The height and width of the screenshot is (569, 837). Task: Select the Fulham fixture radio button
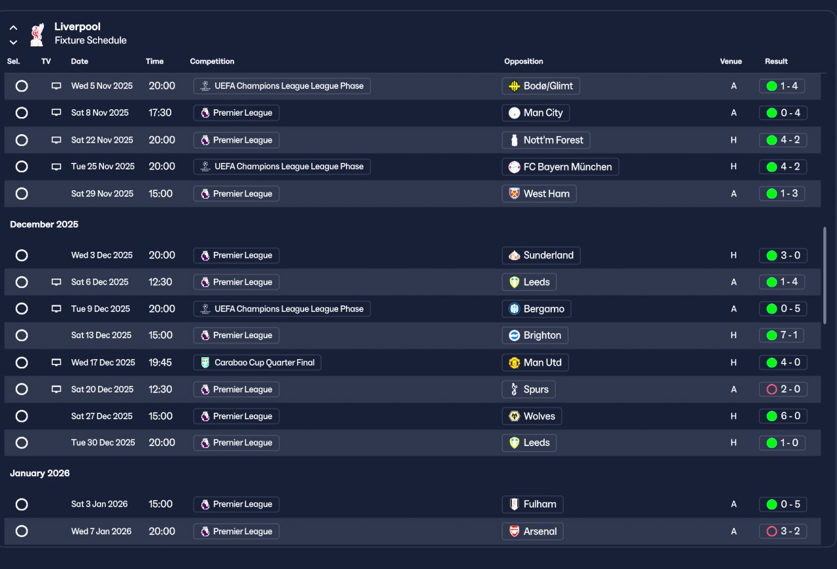pos(22,504)
